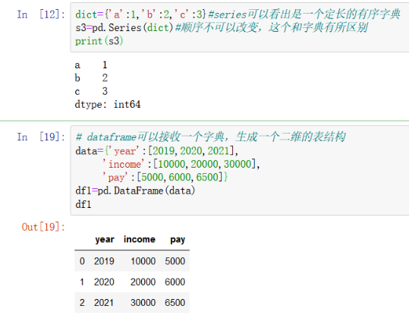Click the print(s3) code line

click(99, 41)
